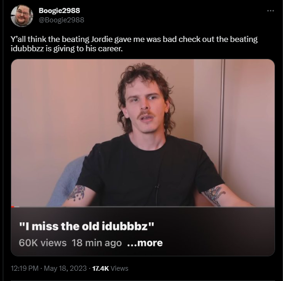283x281 pixels.
Task: View the 17.4K Views count
Action: point(110,268)
